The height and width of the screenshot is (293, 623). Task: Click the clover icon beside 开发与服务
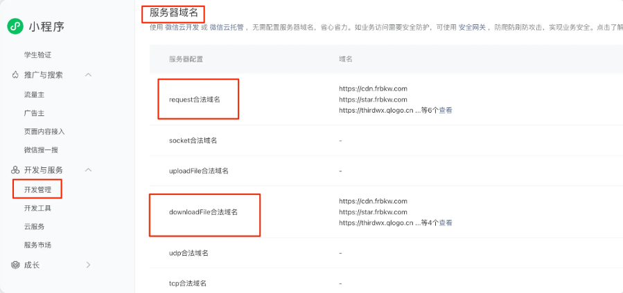(x=15, y=170)
